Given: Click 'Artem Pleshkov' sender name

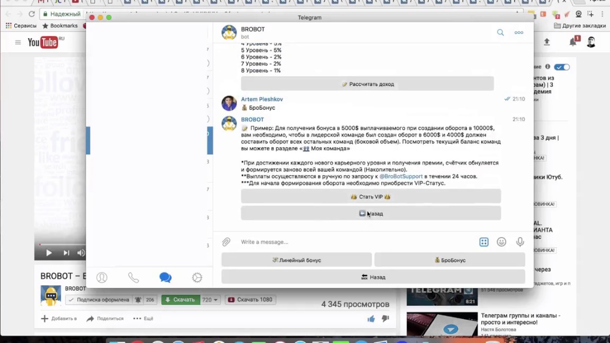Looking at the screenshot, I should coord(262,99).
